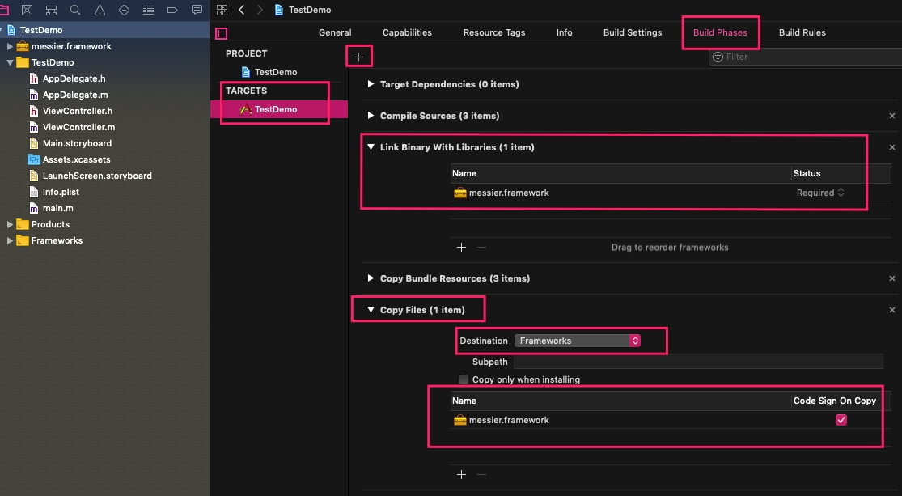Open the Destination Frameworks dropdown

[x=578, y=341]
